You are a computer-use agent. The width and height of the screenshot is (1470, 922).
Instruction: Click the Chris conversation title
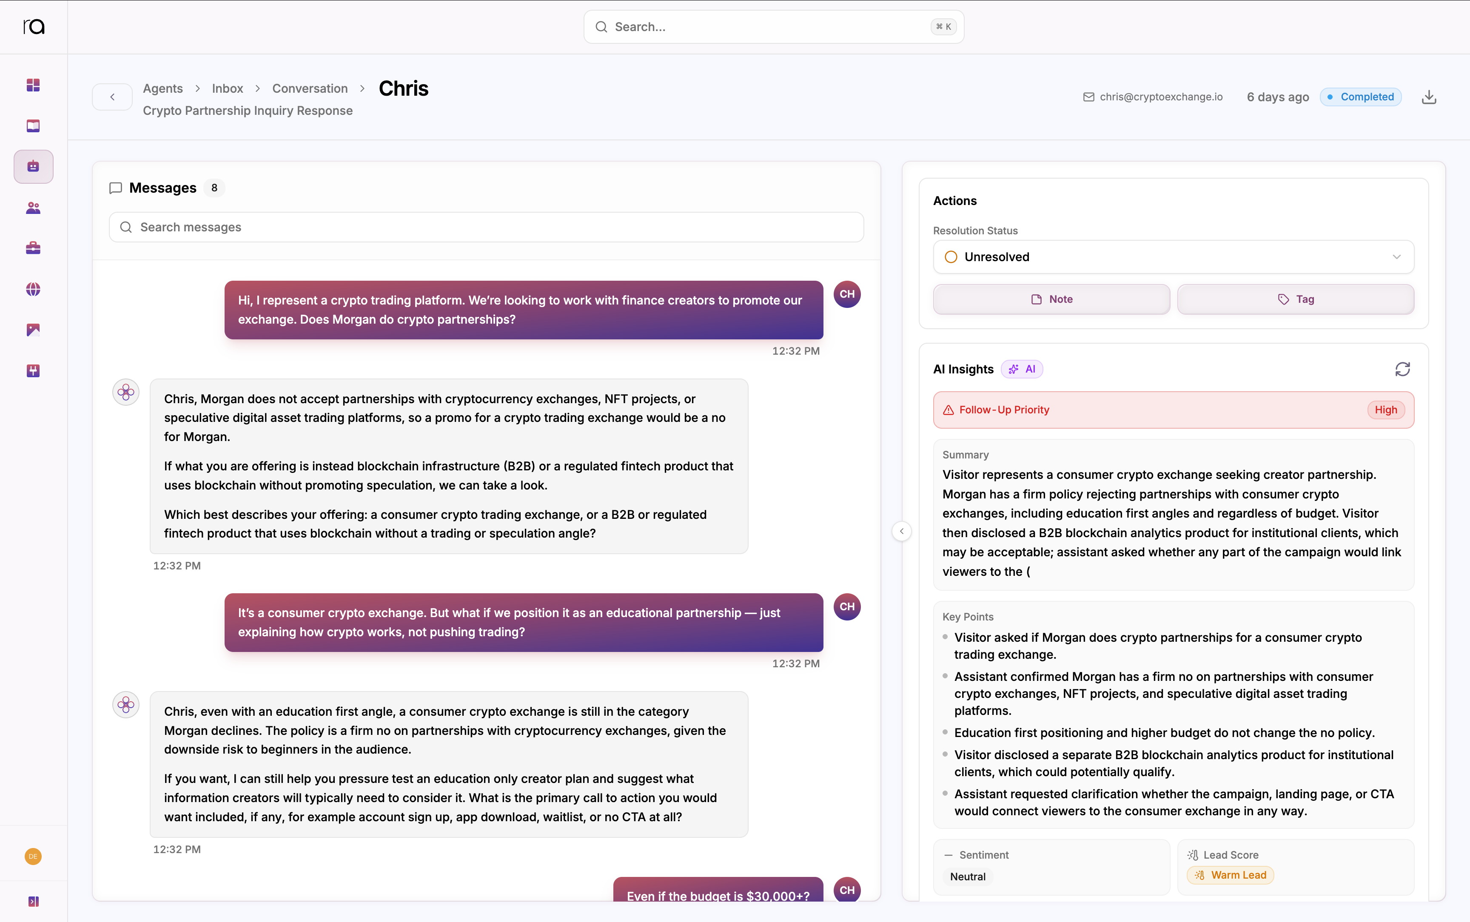[403, 88]
